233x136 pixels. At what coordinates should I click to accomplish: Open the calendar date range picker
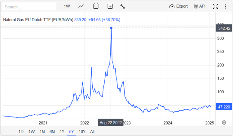click(x=96, y=6)
